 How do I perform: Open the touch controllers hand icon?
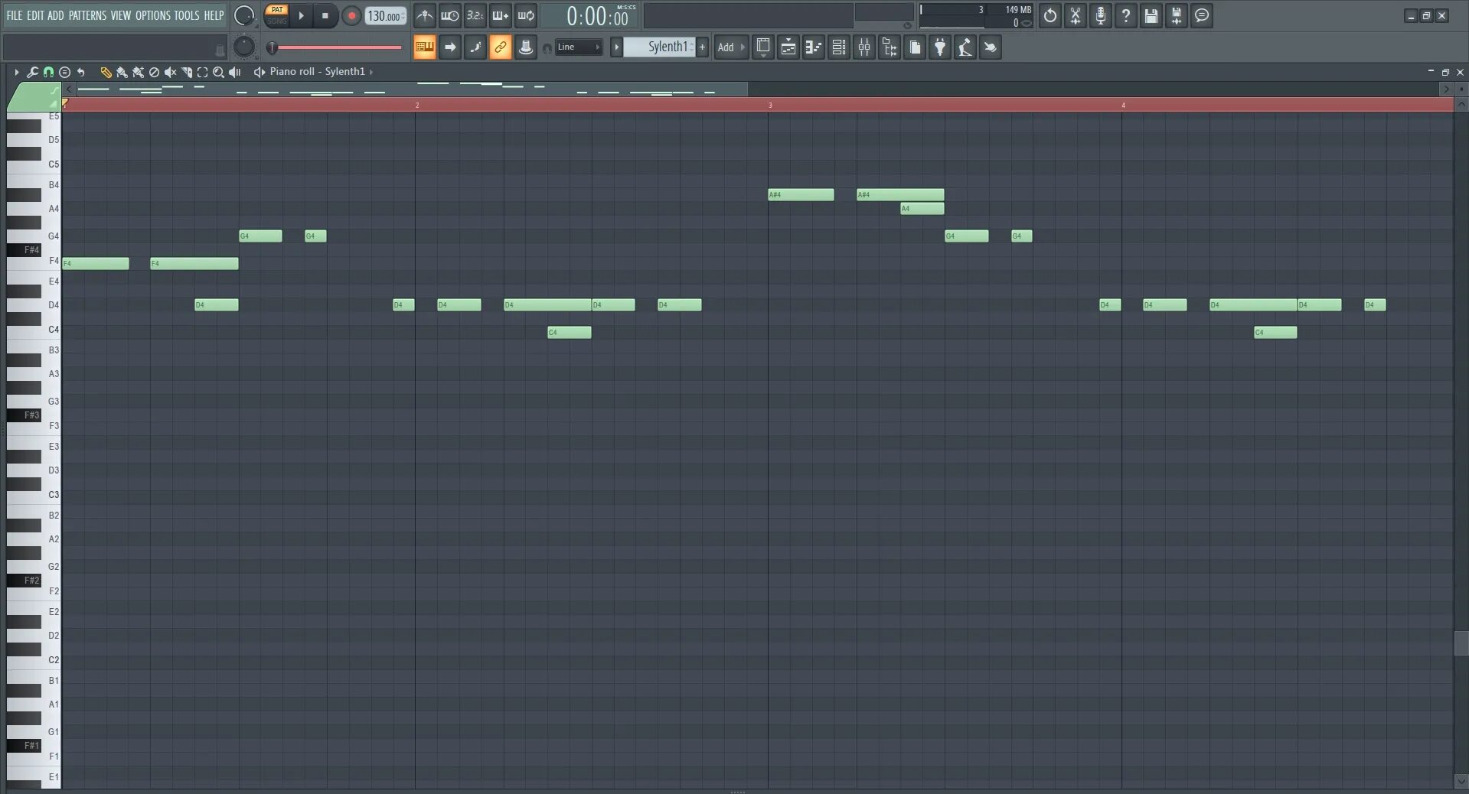(x=991, y=47)
